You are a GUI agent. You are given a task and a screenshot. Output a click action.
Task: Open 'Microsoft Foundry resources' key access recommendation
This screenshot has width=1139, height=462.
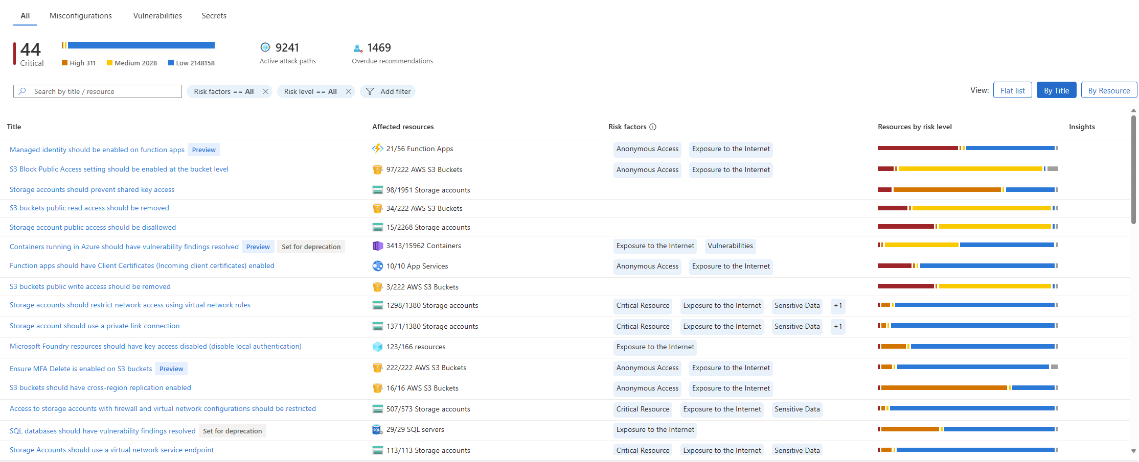click(155, 346)
